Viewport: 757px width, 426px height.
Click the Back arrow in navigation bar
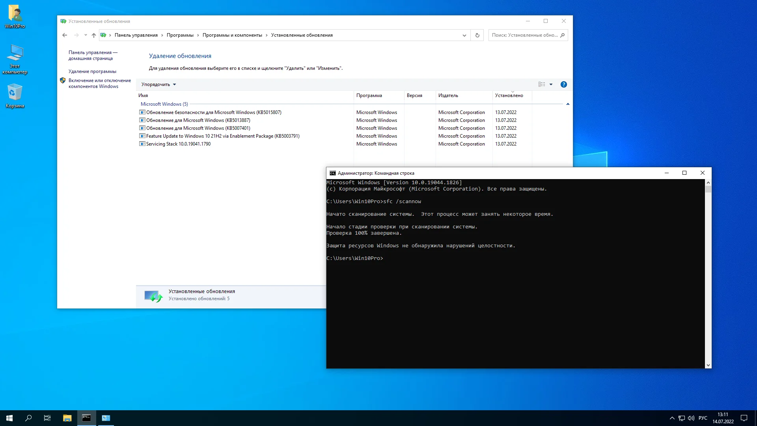point(65,35)
